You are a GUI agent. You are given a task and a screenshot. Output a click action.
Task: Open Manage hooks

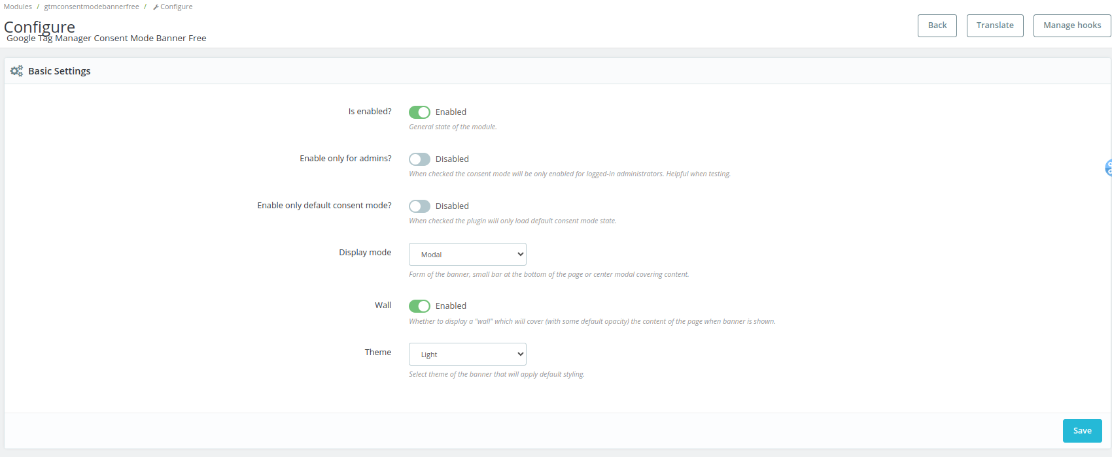tap(1072, 25)
